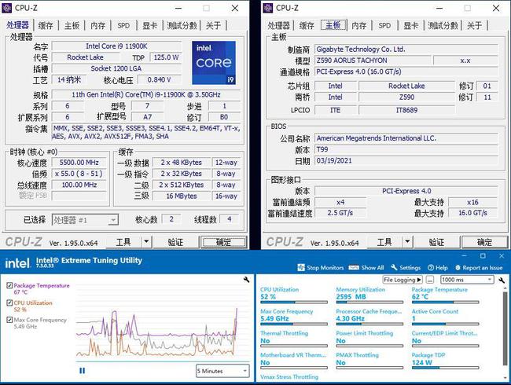Switch to the 显卡 tab in right CPU-Z
This screenshot has width=511, height=385.
pyautogui.click(x=410, y=25)
